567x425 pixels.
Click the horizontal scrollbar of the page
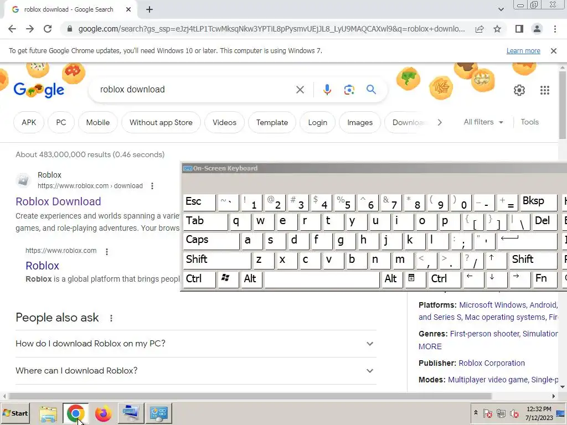click(250, 396)
